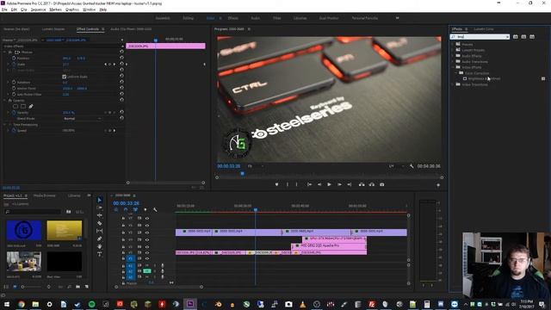Play the sequence in Program Monitor
Image resolution: width=551 pixels, height=310 pixels.
[329, 184]
